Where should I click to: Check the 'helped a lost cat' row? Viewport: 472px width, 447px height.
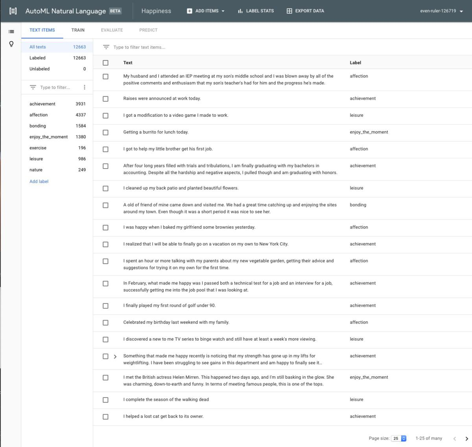click(x=105, y=417)
